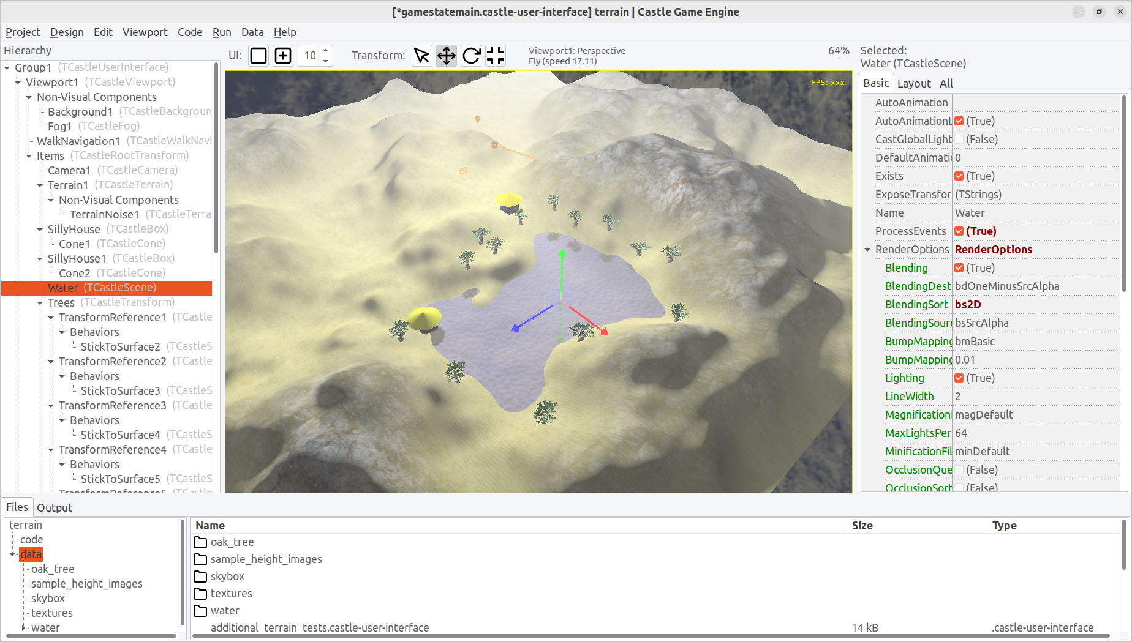The image size is (1132, 642).
Task: Open the water folder in Files panel
Action: point(225,610)
